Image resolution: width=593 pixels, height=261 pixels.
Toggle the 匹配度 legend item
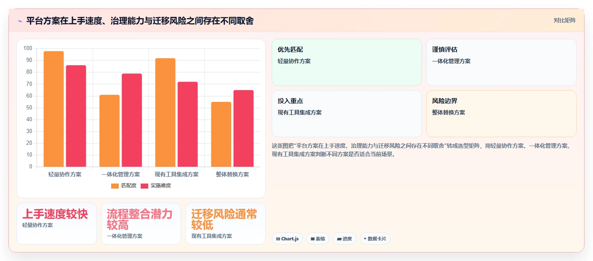[x=124, y=186]
